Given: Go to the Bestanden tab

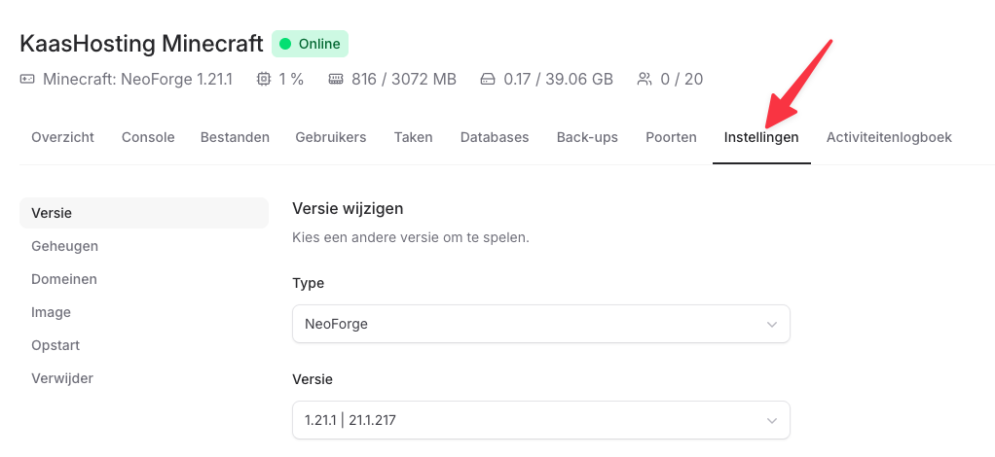Looking at the screenshot, I should pyautogui.click(x=235, y=137).
